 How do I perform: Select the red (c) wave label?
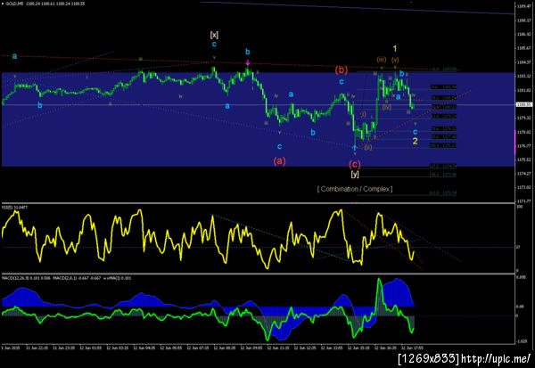tap(355, 164)
